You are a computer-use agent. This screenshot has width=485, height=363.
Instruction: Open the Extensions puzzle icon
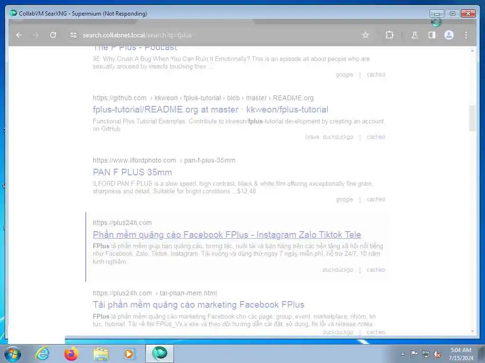(x=389, y=35)
